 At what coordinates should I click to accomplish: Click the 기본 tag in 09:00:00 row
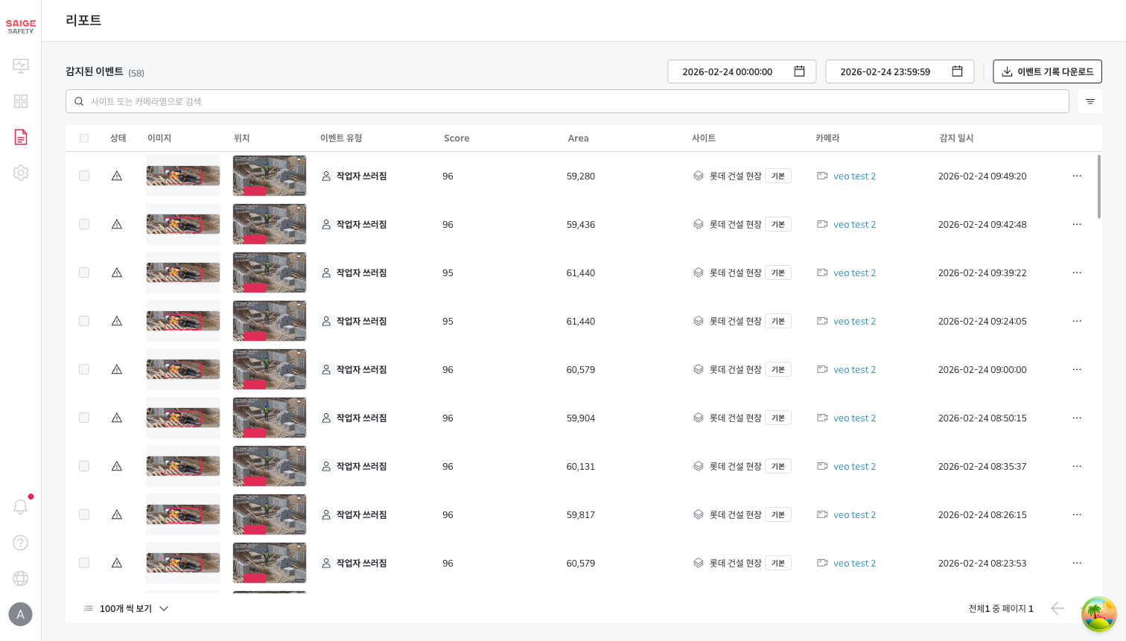778,369
